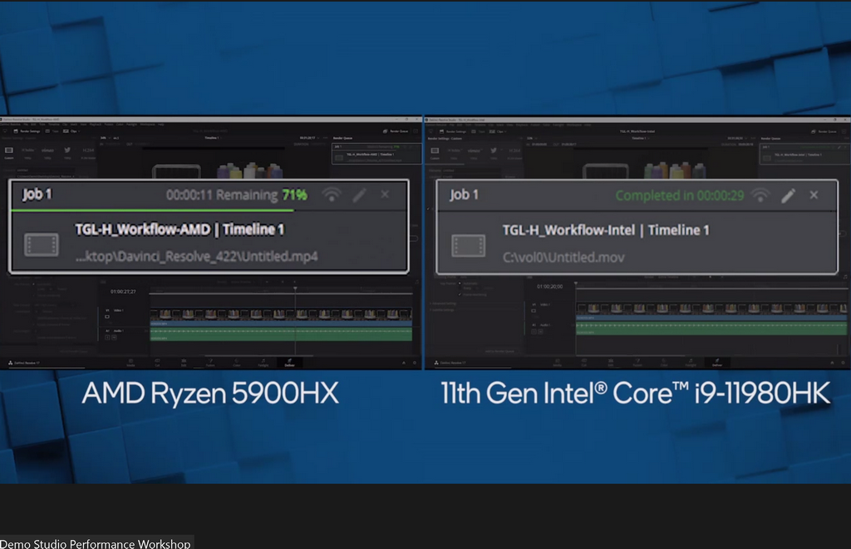Choose the YouTube render preset in the Intel window
Screen dimensions: 851x549
tap(455, 153)
